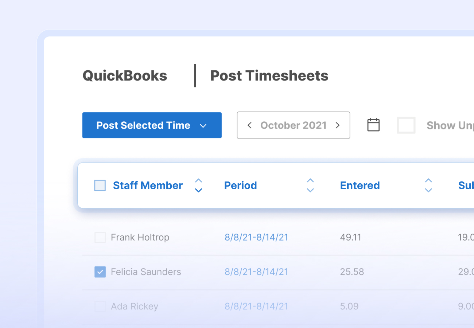
Task: Click the Post Selected Time button
Action: (143, 125)
